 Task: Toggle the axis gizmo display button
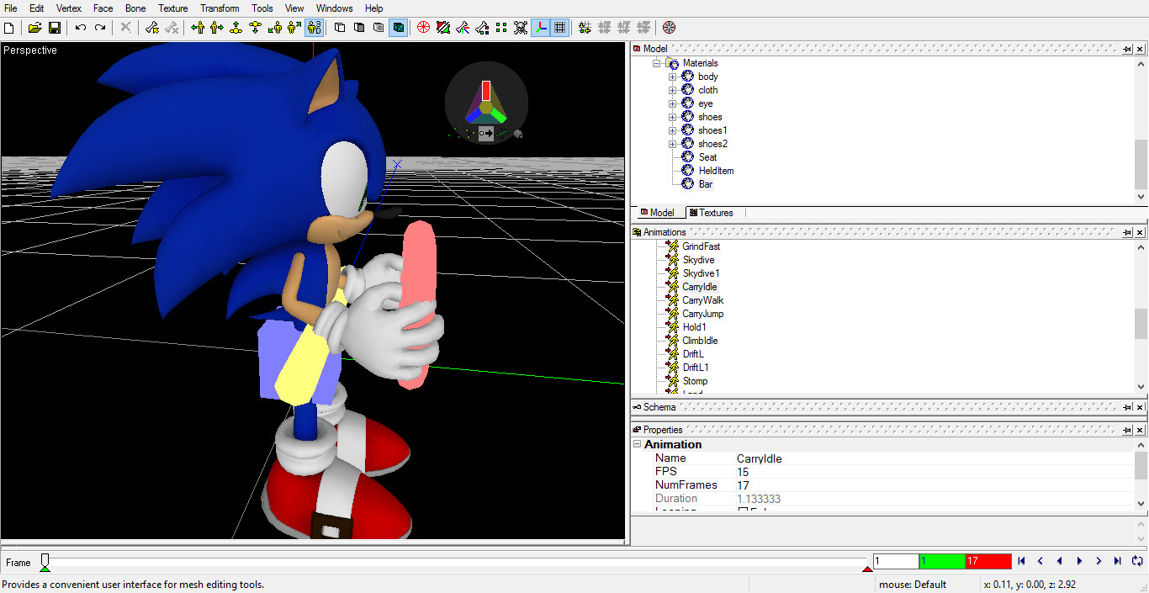(541, 27)
